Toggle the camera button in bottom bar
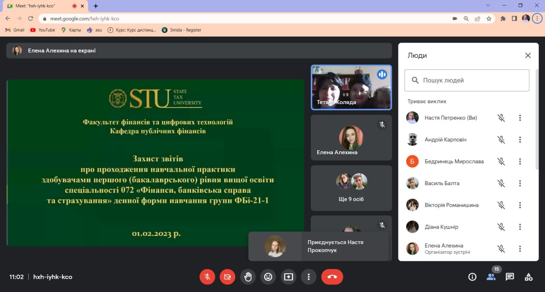The image size is (545, 292). pos(227,277)
